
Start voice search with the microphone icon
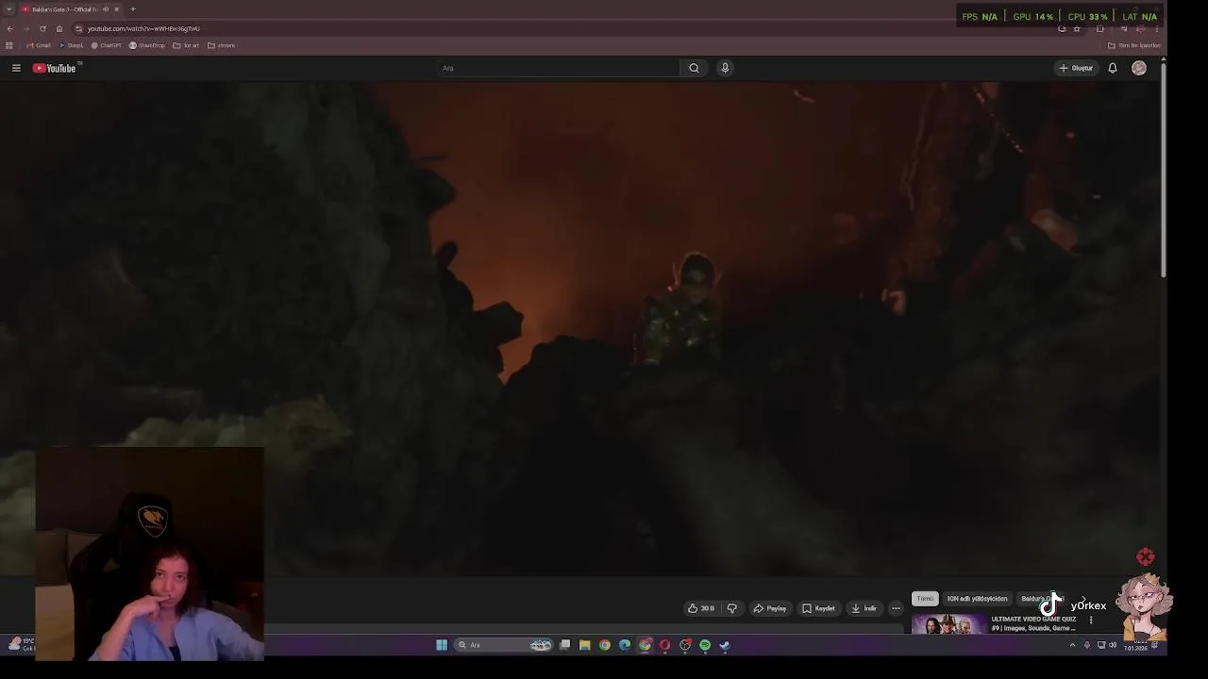click(x=725, y=68)
